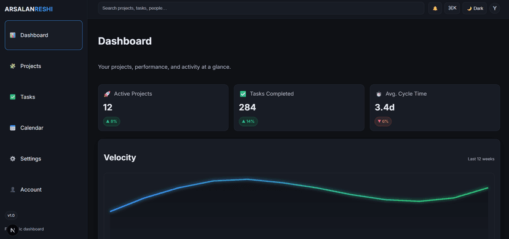The image size is (509, 239).
Task: Open the ⌘K command palette button
Action: pos(452,9)
